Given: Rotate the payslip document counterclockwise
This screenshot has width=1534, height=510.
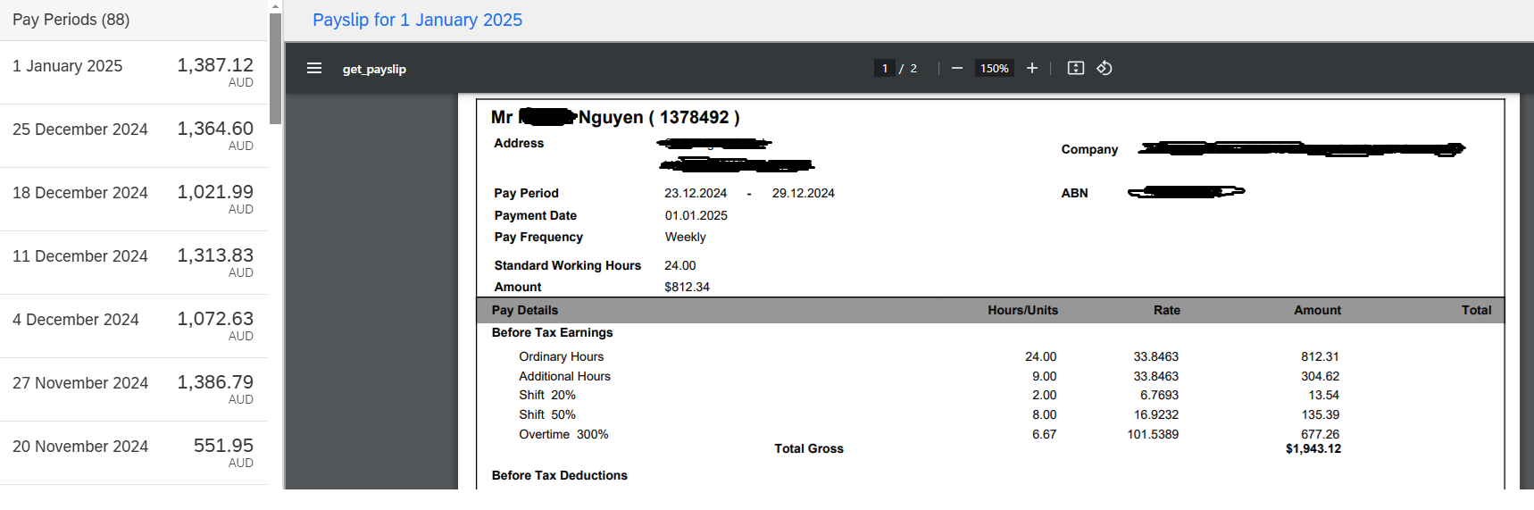Looking at the screenshot, I should click(x=1105, y=68).
